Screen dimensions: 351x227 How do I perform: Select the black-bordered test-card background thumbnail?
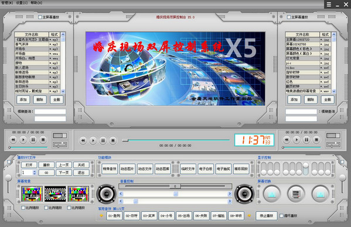pyautogui.click(x=55, y=194)
